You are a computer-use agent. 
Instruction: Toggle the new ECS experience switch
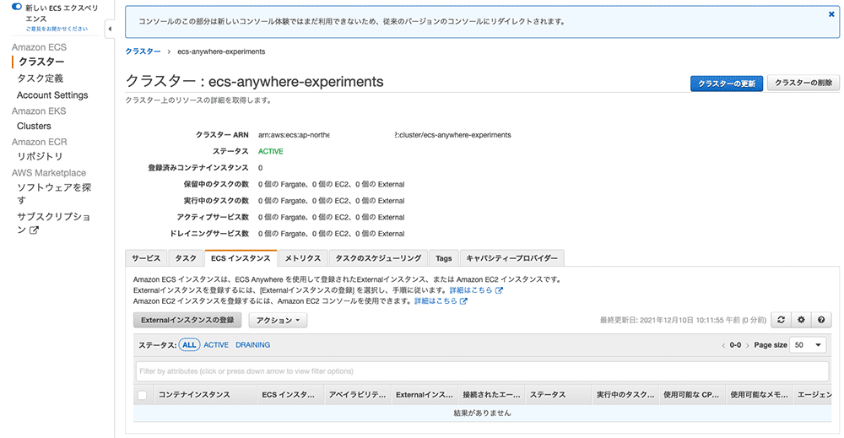click(x=17, y=7)
